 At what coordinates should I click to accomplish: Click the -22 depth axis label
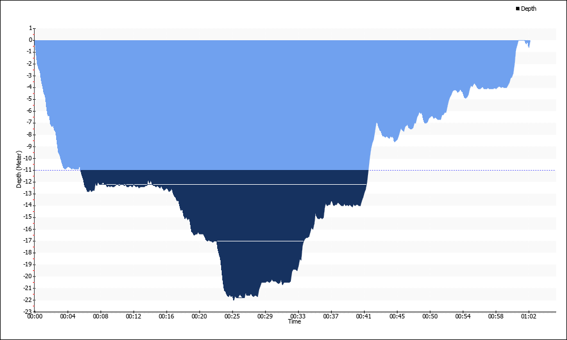pos(28,300)
